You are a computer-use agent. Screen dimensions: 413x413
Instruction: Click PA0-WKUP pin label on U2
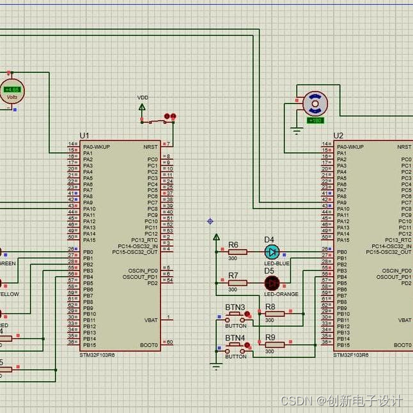(x=350, y=147)
